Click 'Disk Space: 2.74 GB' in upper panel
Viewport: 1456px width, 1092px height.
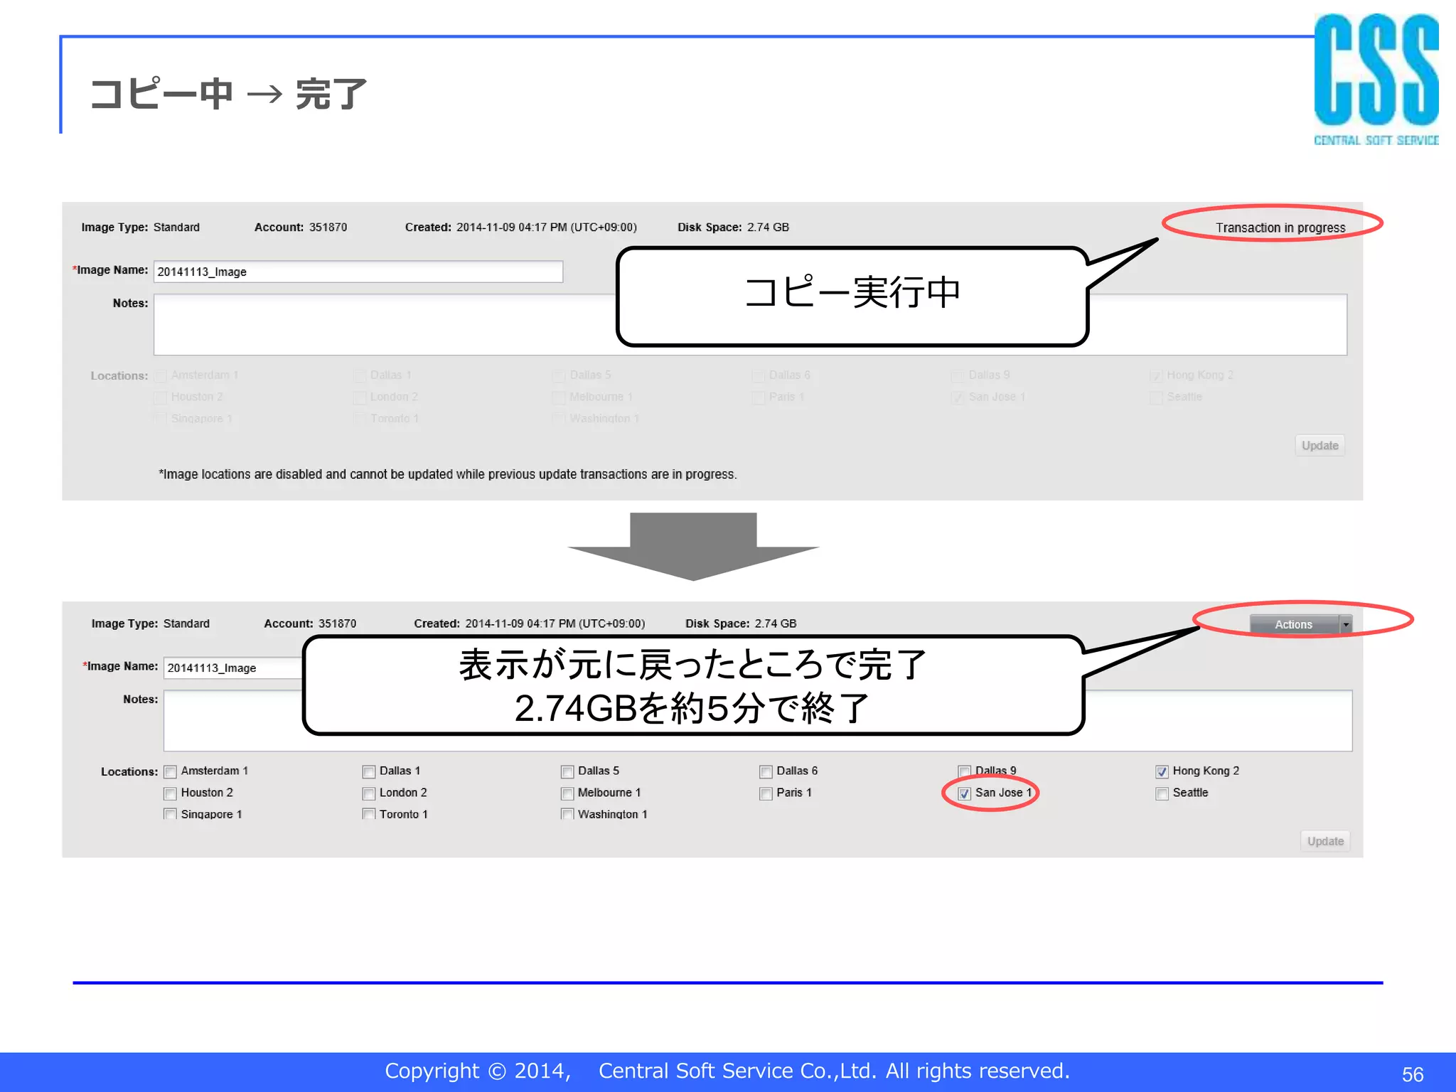(733, 227)
